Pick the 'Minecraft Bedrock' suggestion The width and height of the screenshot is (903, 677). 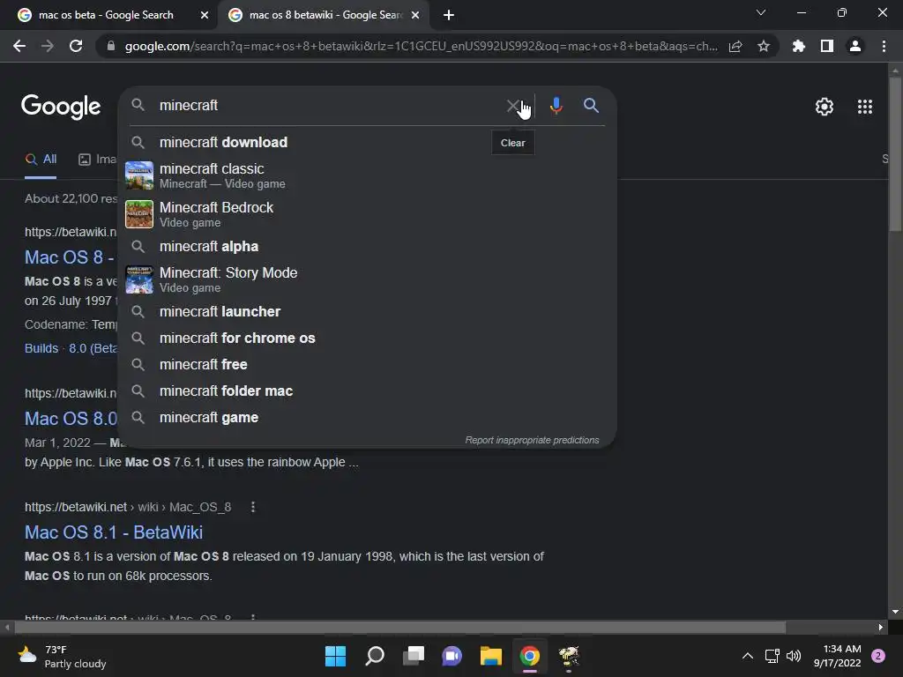pyautogui.click(x=367, y=214)
